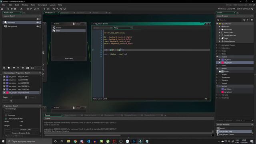Open the File menu
Screen dimensions: 256x144
click(4, 5)
